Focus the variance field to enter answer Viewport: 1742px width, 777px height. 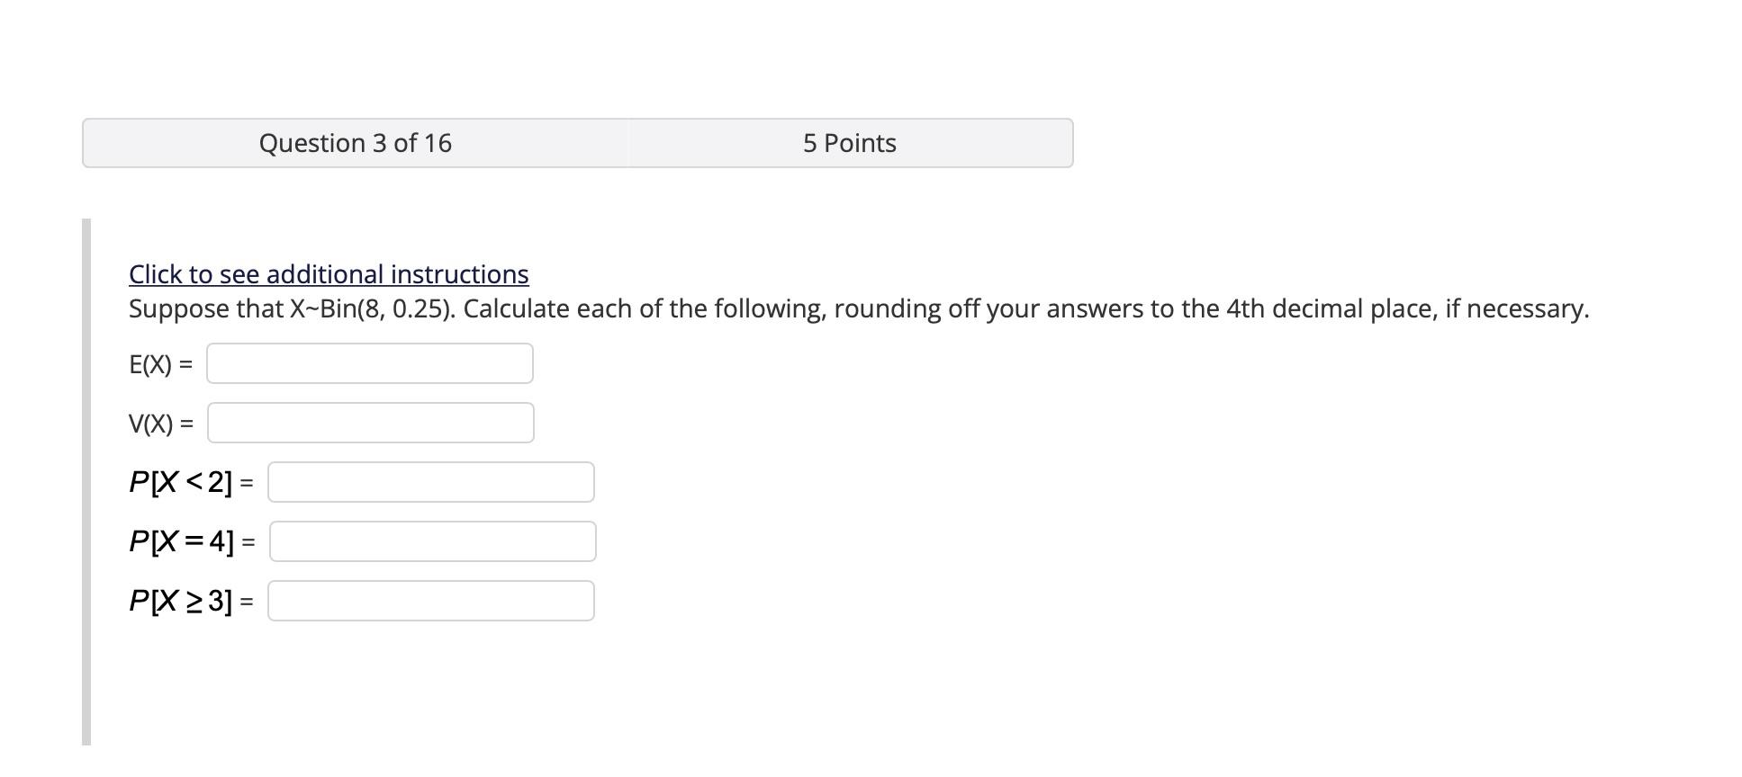pyautogui.click(x=371, y=422)
